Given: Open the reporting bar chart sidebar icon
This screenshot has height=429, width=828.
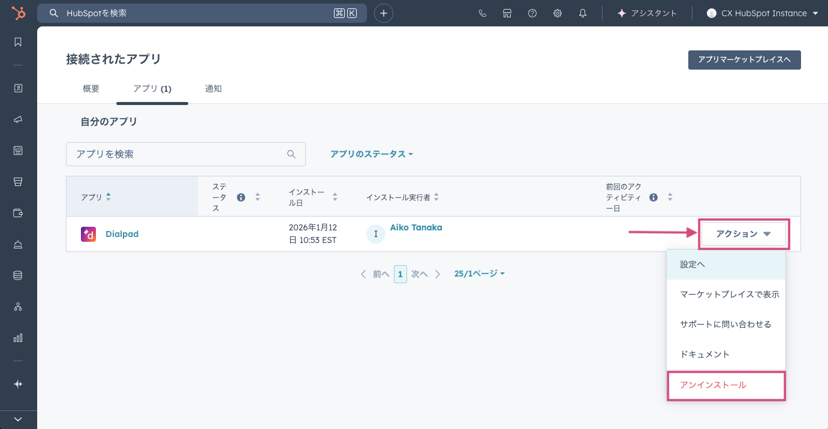Looking at the screenshot, I should pyautogui.click(x=18, y=338).
